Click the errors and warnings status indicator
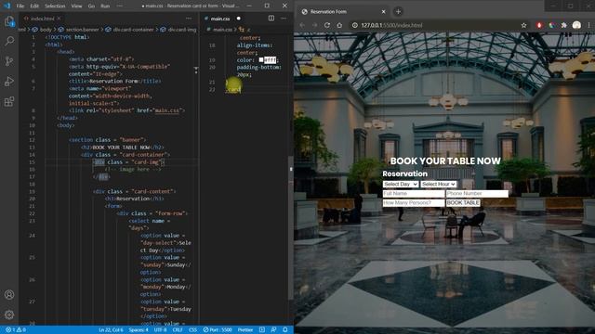Screen dimensions: 595x334 click(16, 330)
